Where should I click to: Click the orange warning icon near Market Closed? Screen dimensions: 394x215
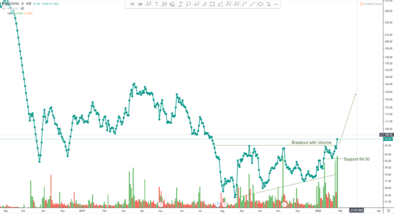[361, 4]
